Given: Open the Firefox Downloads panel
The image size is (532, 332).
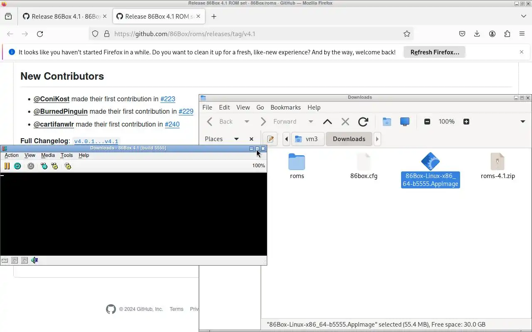Looking at the screenshot, I should (x=477, y=34).
